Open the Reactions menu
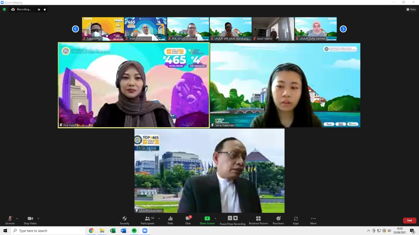 pyautogui.click(x=278, y=219)
